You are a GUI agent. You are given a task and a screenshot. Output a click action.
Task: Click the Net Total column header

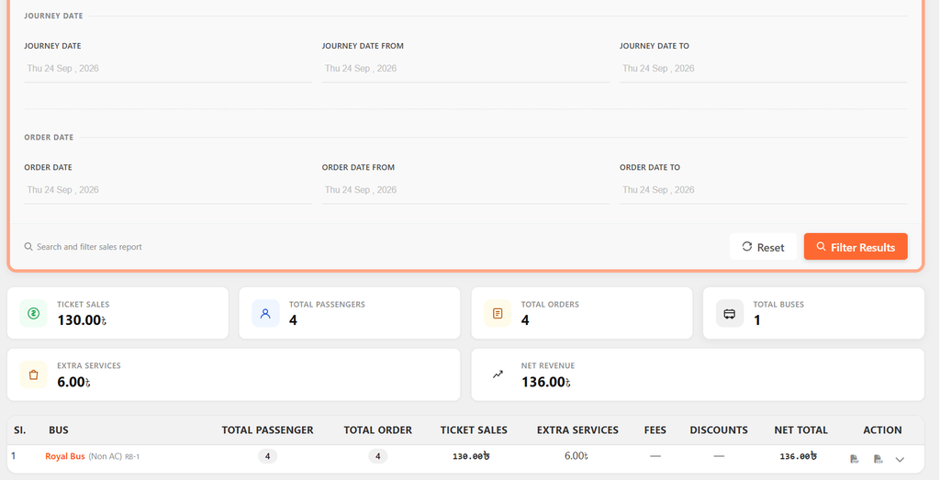tap(800, 430)
